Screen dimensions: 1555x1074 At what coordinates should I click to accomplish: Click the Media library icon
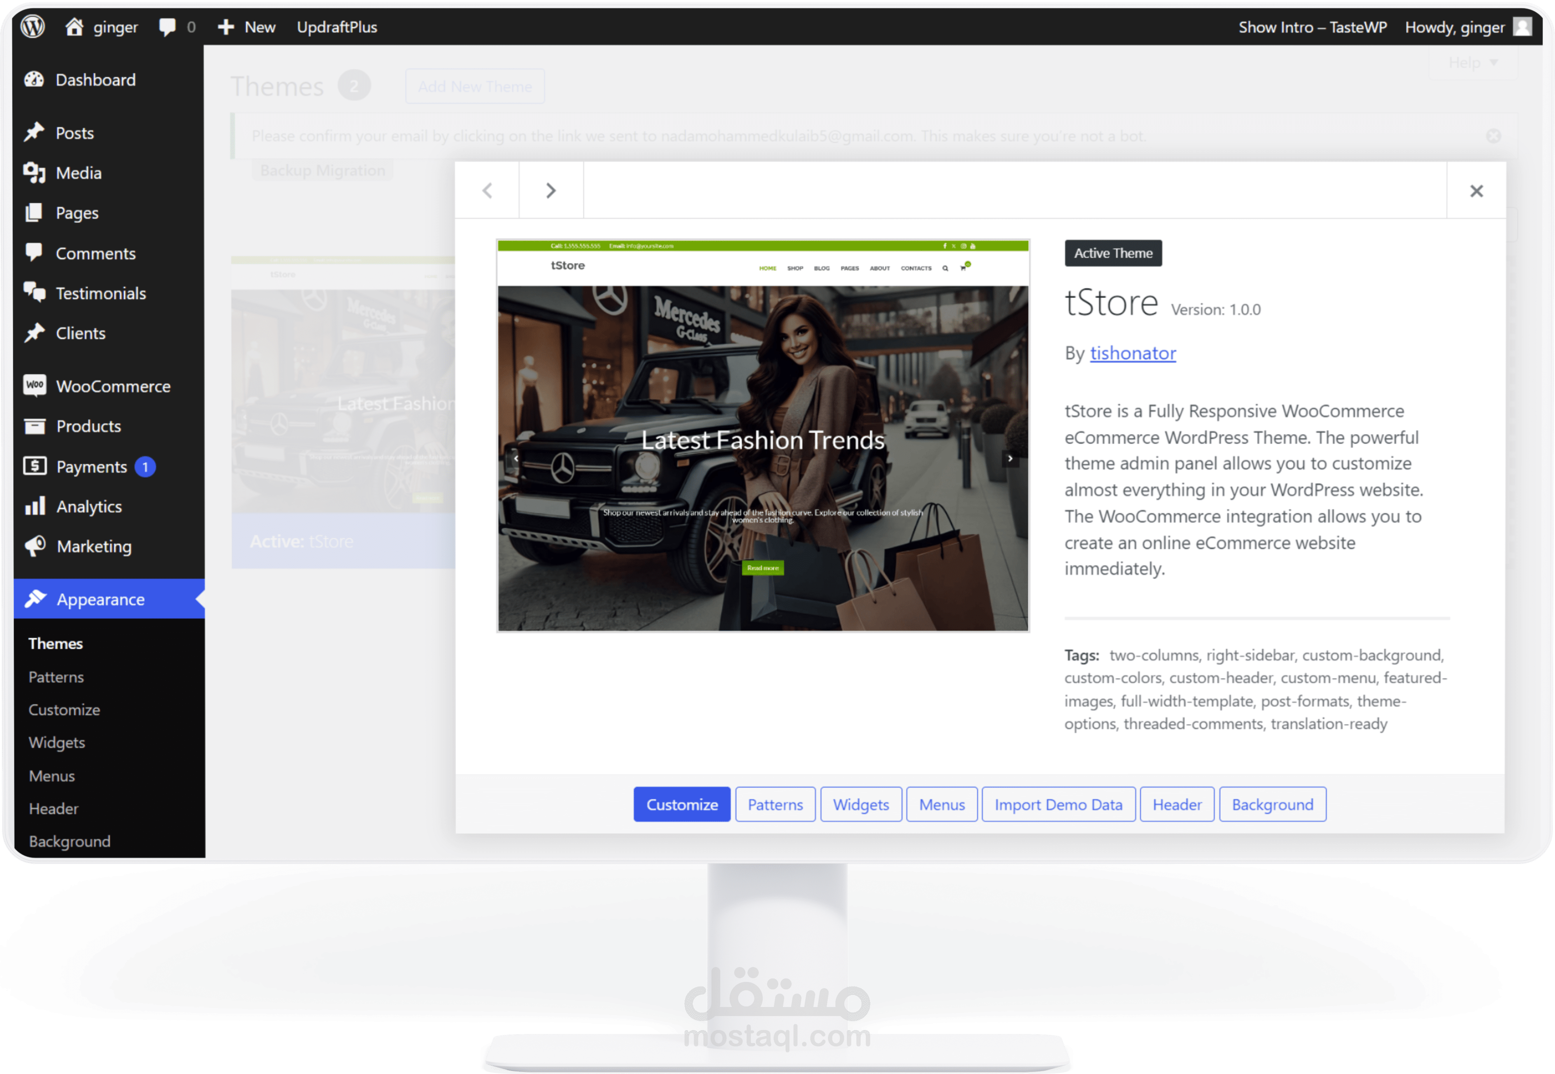pos(34,173)
